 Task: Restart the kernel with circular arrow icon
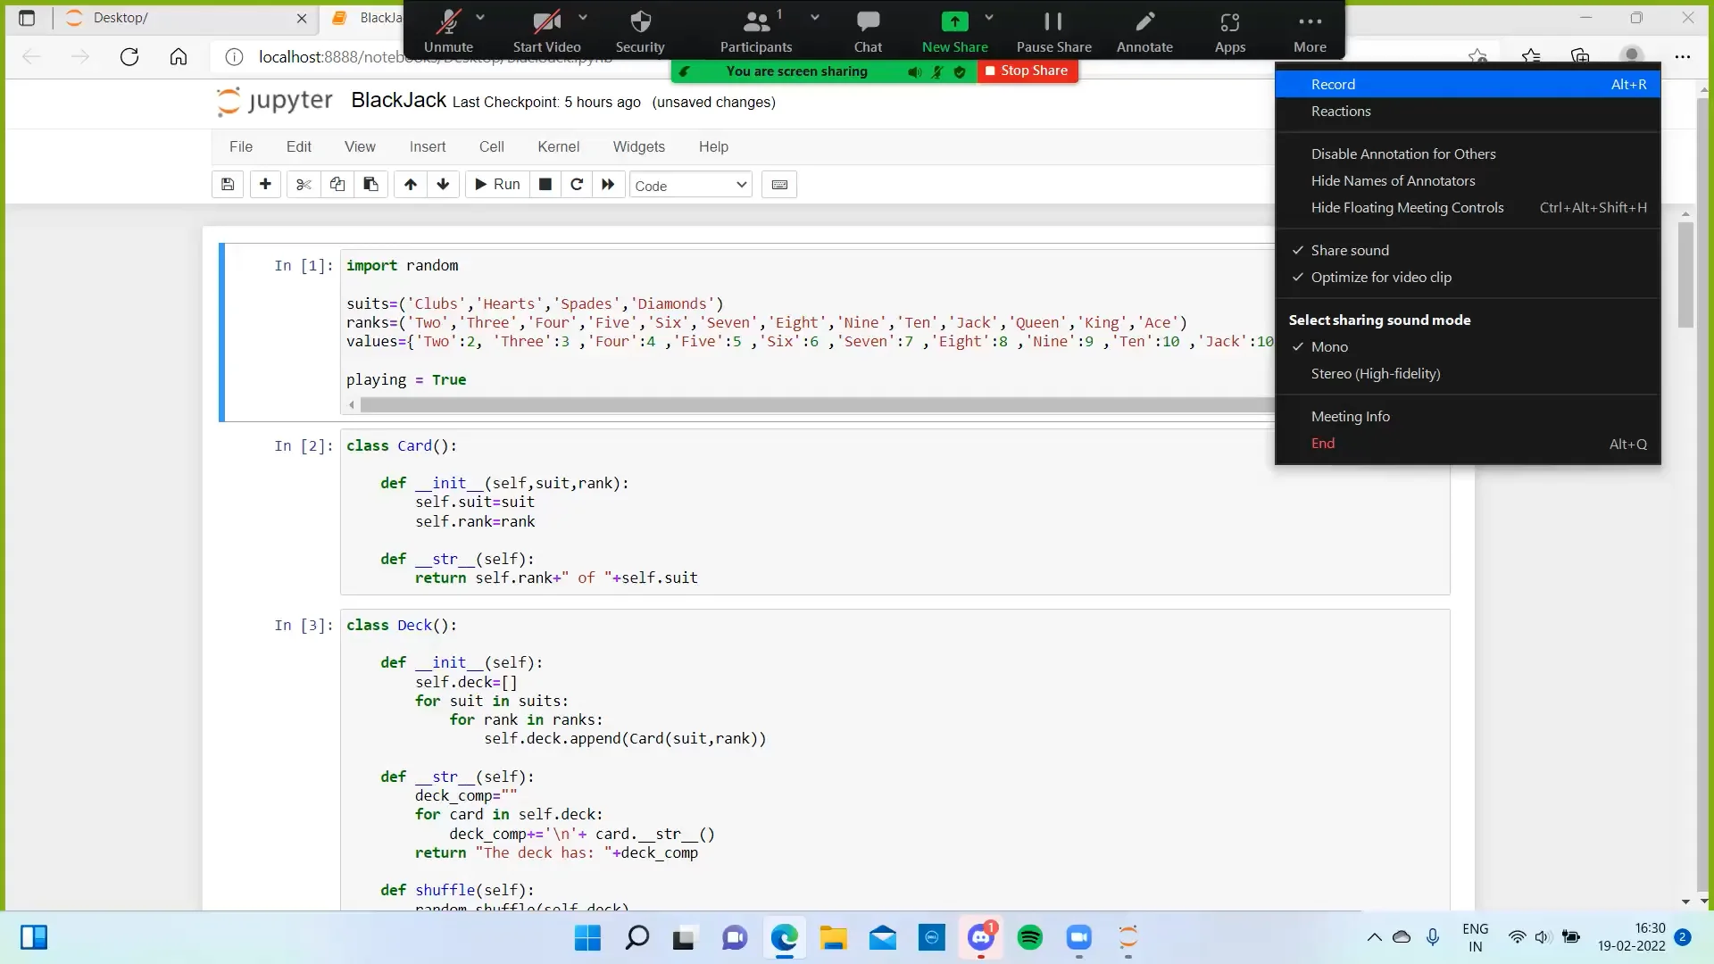coord(577,185)
